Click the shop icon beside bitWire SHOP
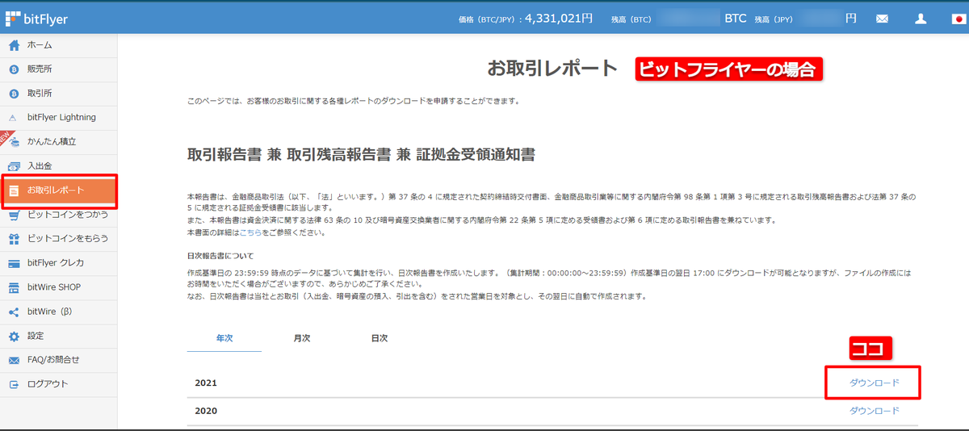969x431 pixels. tap(14, 287)
